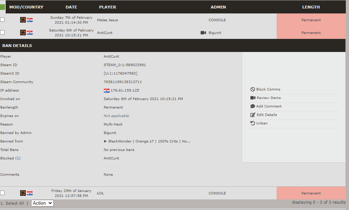Click the date Sunday 7th of February 2021
The height and width of the screenshot is (210, 349).
[71, 20]
